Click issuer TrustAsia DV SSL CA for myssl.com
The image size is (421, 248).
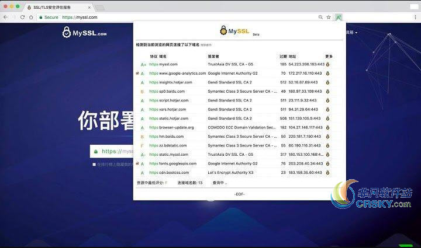230,64
